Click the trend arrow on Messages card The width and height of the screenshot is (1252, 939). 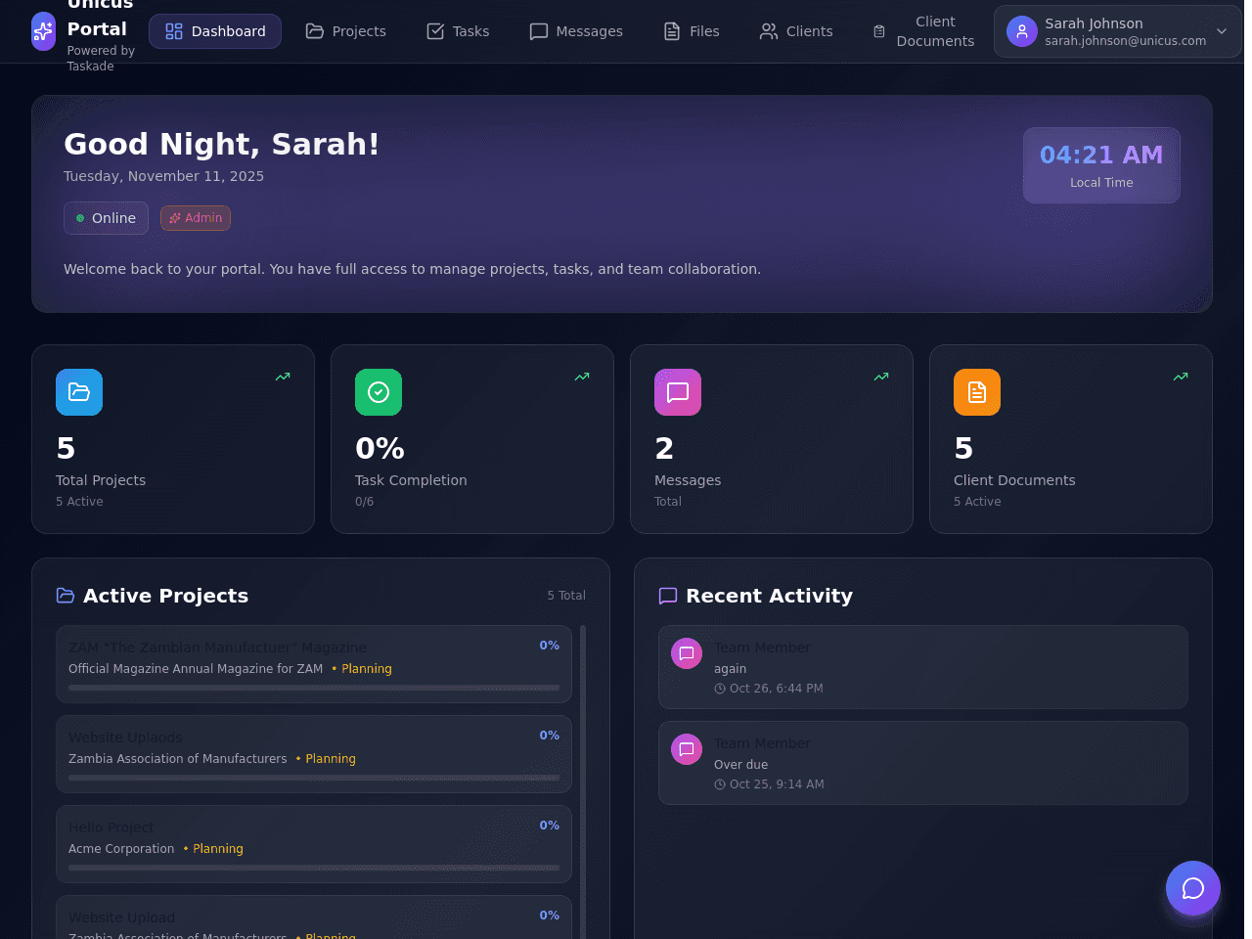[x=881, y=377]
